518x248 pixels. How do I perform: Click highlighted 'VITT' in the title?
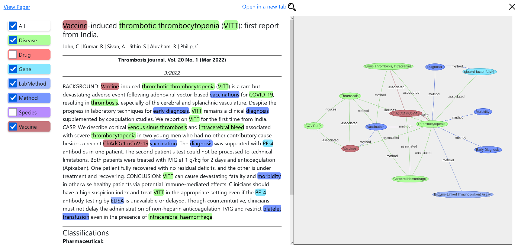tap(231, 26)
